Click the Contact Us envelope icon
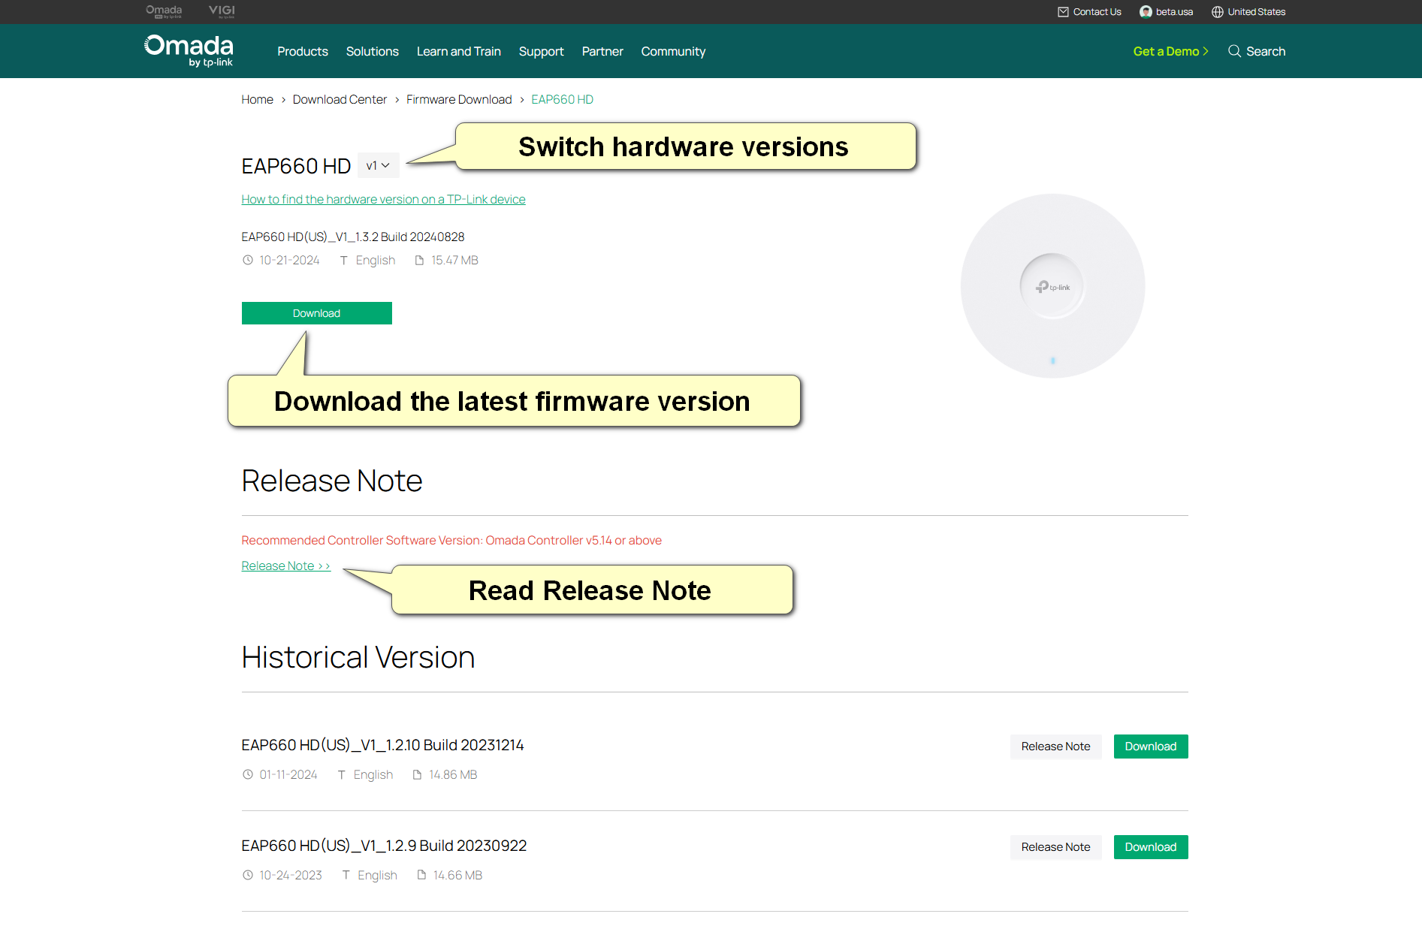1422x932 pixels. [x=1063, y=12]
